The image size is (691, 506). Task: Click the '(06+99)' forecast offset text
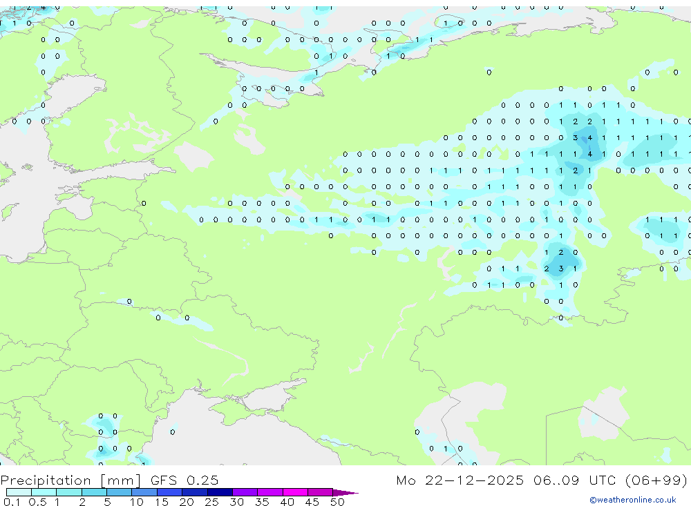click(656, 480)
